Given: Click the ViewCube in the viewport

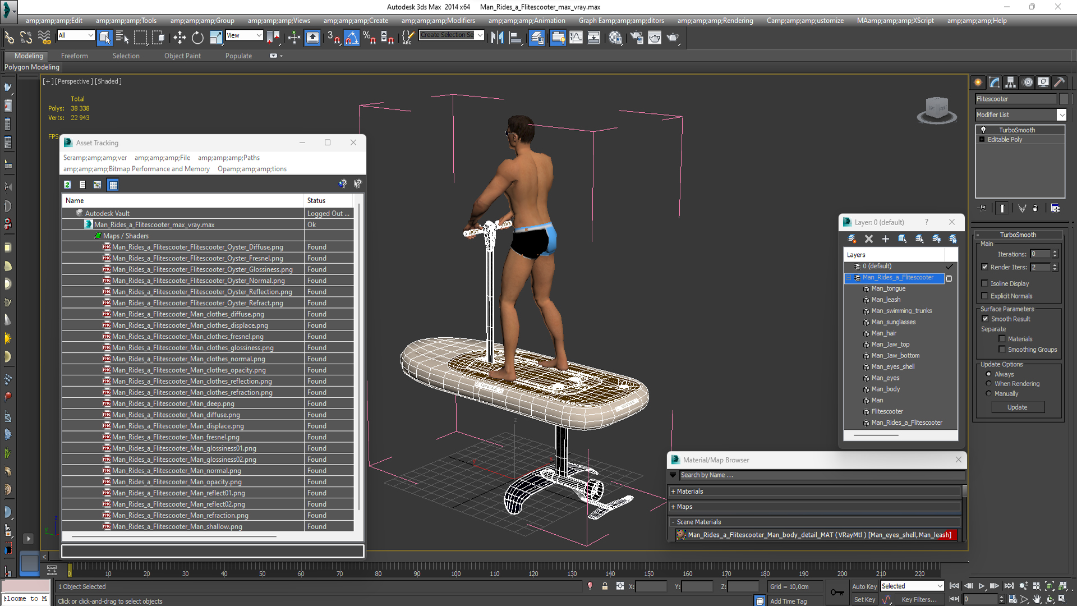Looking at the screenshot, I should tap(937, 109).
